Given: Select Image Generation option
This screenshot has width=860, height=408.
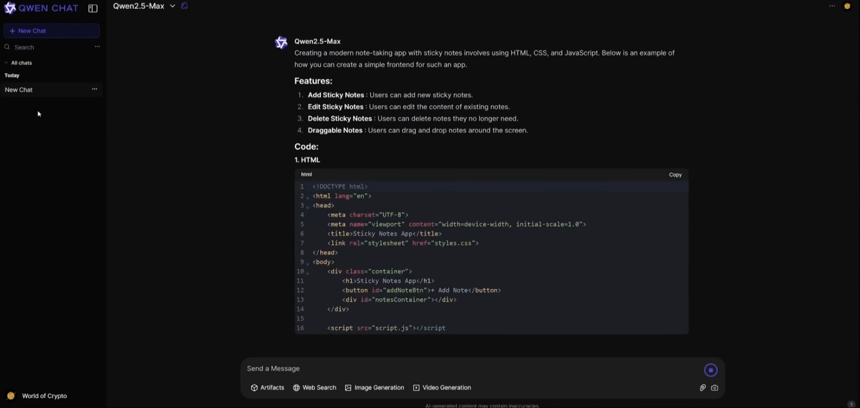Looking at the screenshot, I should click(x=374, y=388).
